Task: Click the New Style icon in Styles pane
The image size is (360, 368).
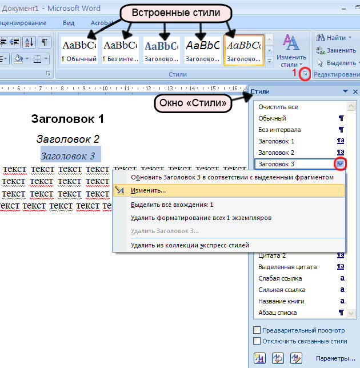Action: (x=259, y=358)
